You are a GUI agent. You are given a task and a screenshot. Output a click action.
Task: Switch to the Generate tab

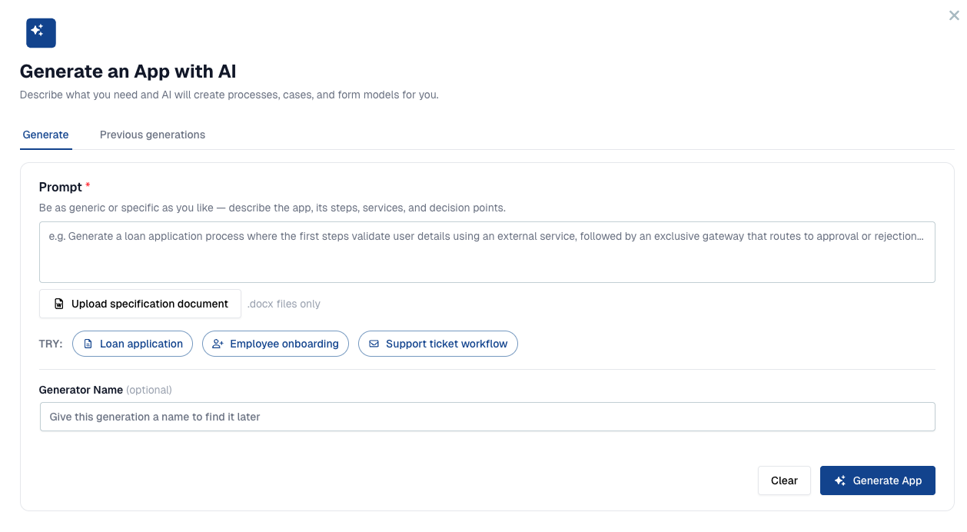coord(45,135)
